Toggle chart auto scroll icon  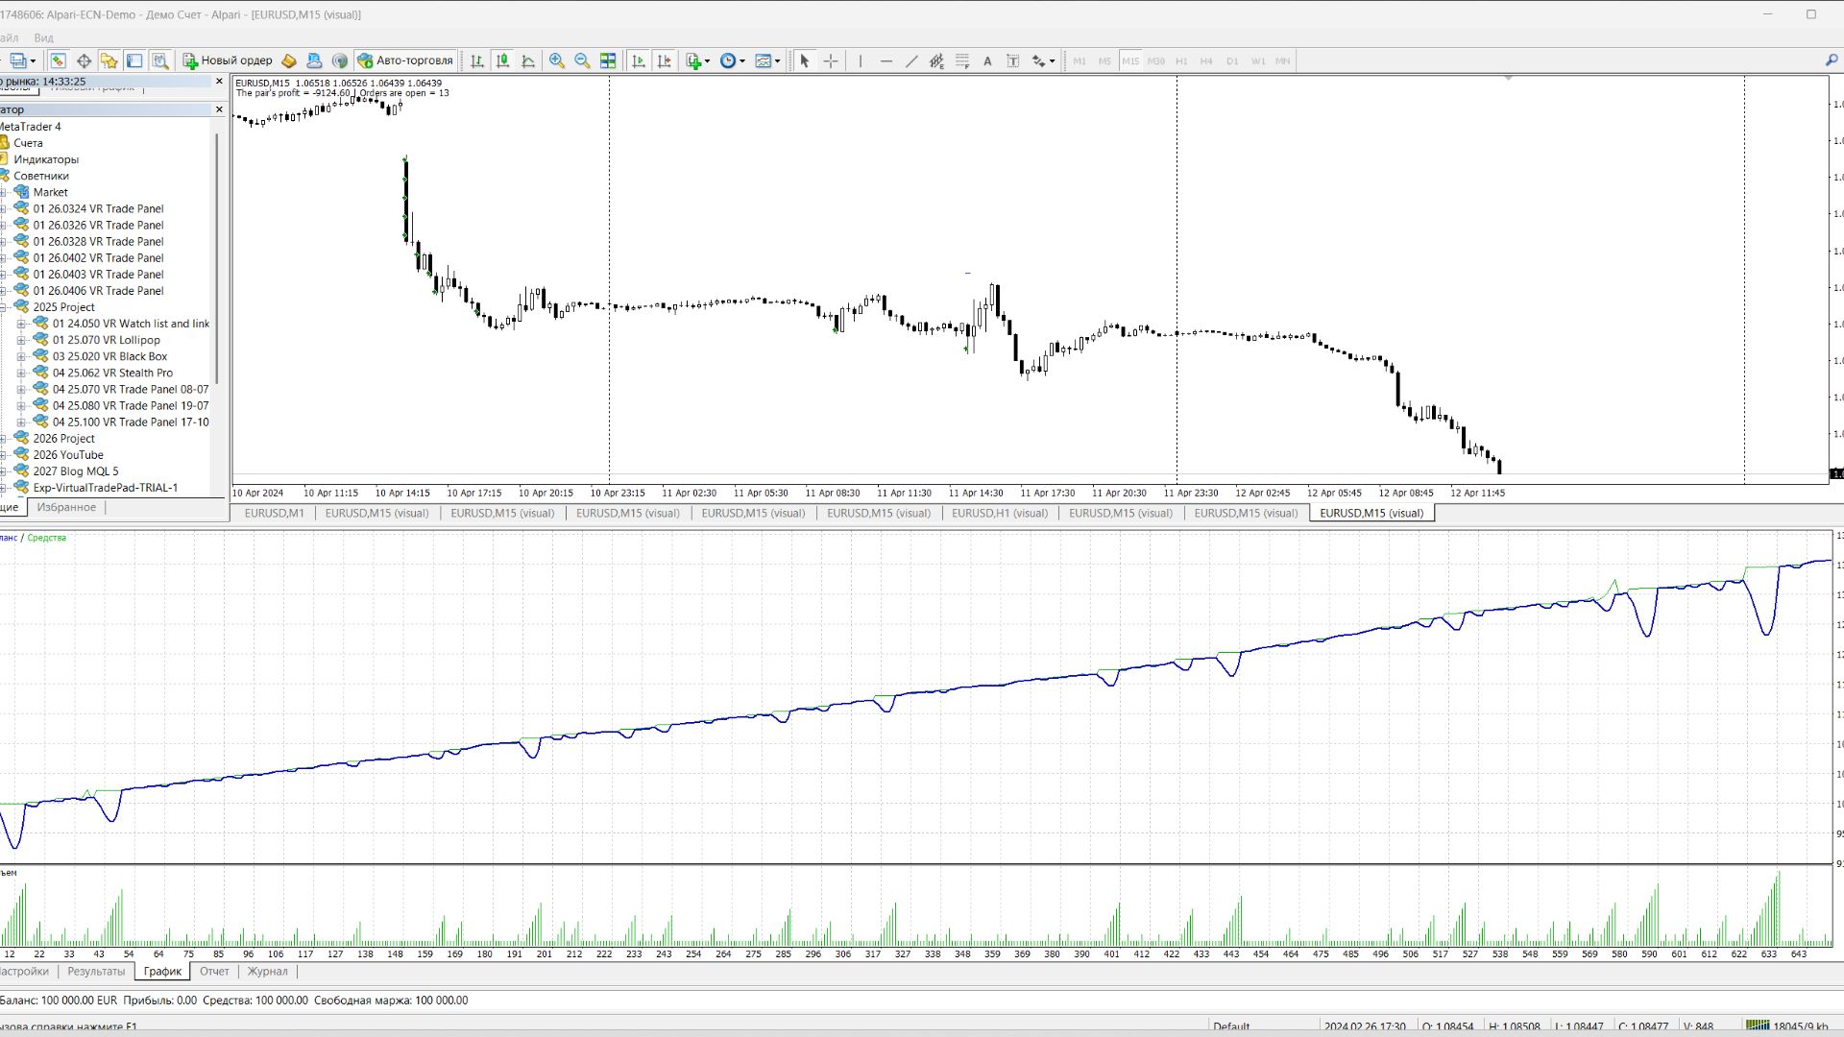(639, 60)
